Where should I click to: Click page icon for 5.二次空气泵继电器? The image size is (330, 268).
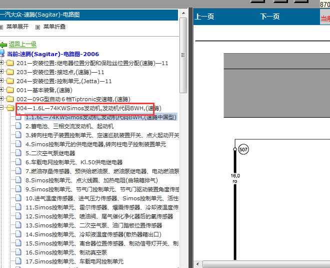(18, 153)
